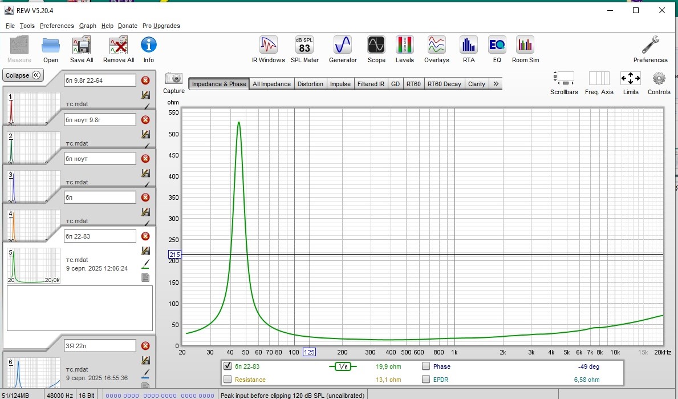Enable the Phase trace checkbox

click(x=426, y=366)
